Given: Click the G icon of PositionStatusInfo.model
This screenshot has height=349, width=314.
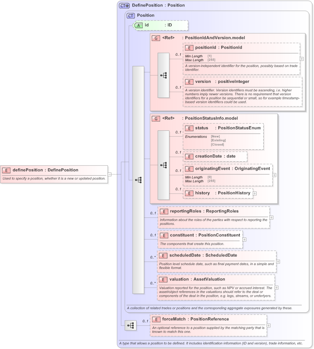Looking at the screenshot, I should [x=156, y=119].
